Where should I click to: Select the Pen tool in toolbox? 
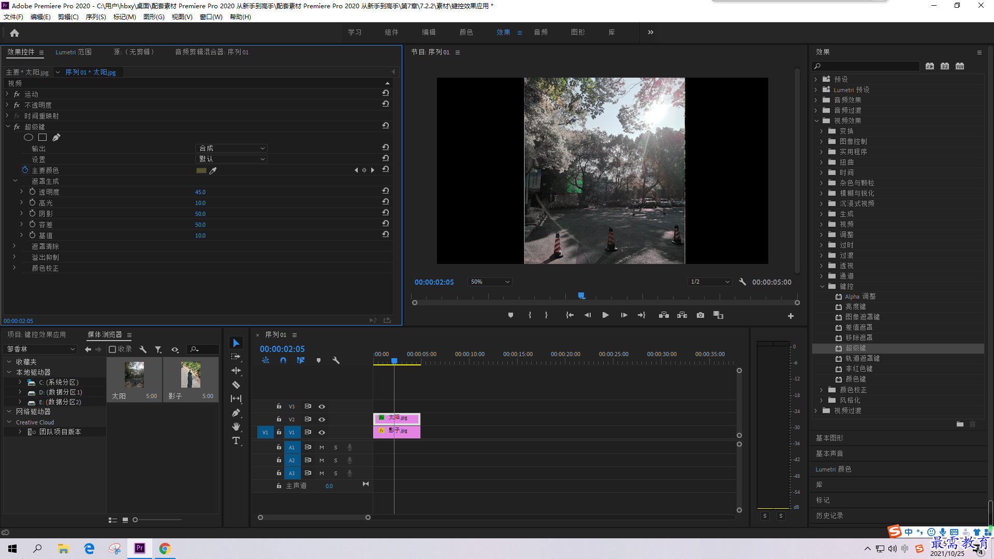click(x=236, y=413)
